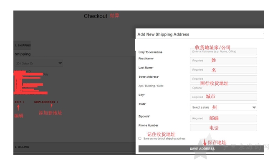Click the SAVE ADDRESS button
Viewport: 273px width, 163px height.
click(x=201, y=149)
